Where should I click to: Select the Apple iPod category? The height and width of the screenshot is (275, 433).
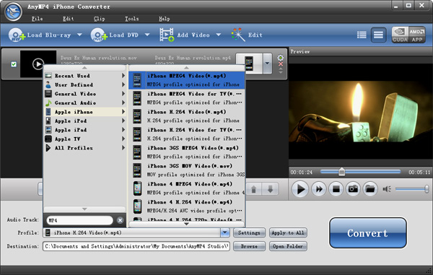85,121
